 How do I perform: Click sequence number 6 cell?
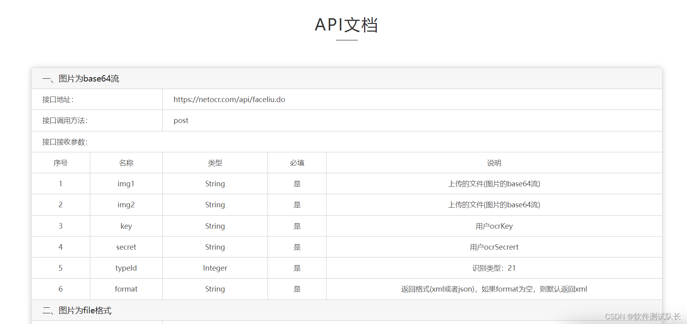pyautogui.click(x=61, y=289)
